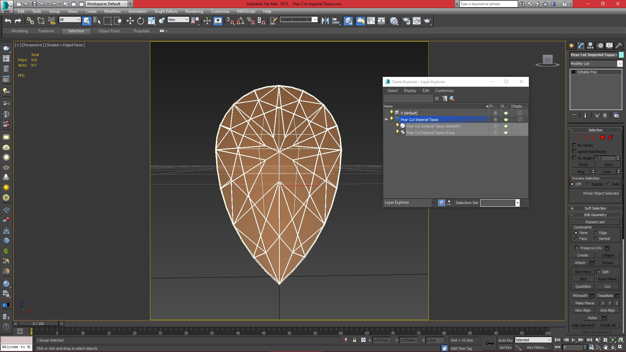This screenshot has height=352, width=626.
Task: Click the Attach button
Action: (580, 263)
